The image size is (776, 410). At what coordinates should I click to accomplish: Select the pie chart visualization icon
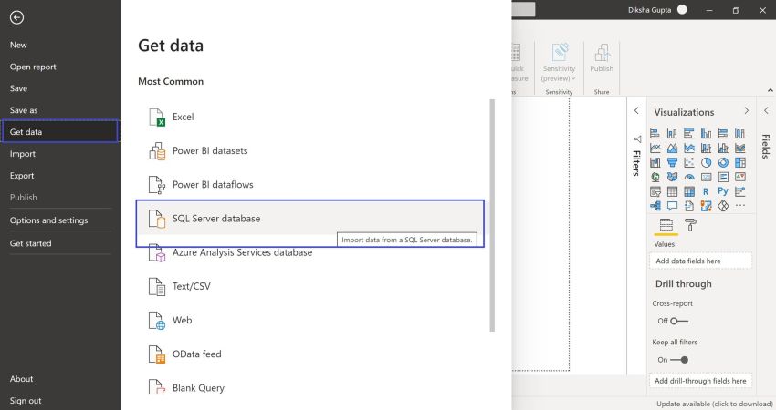(706, 162)
